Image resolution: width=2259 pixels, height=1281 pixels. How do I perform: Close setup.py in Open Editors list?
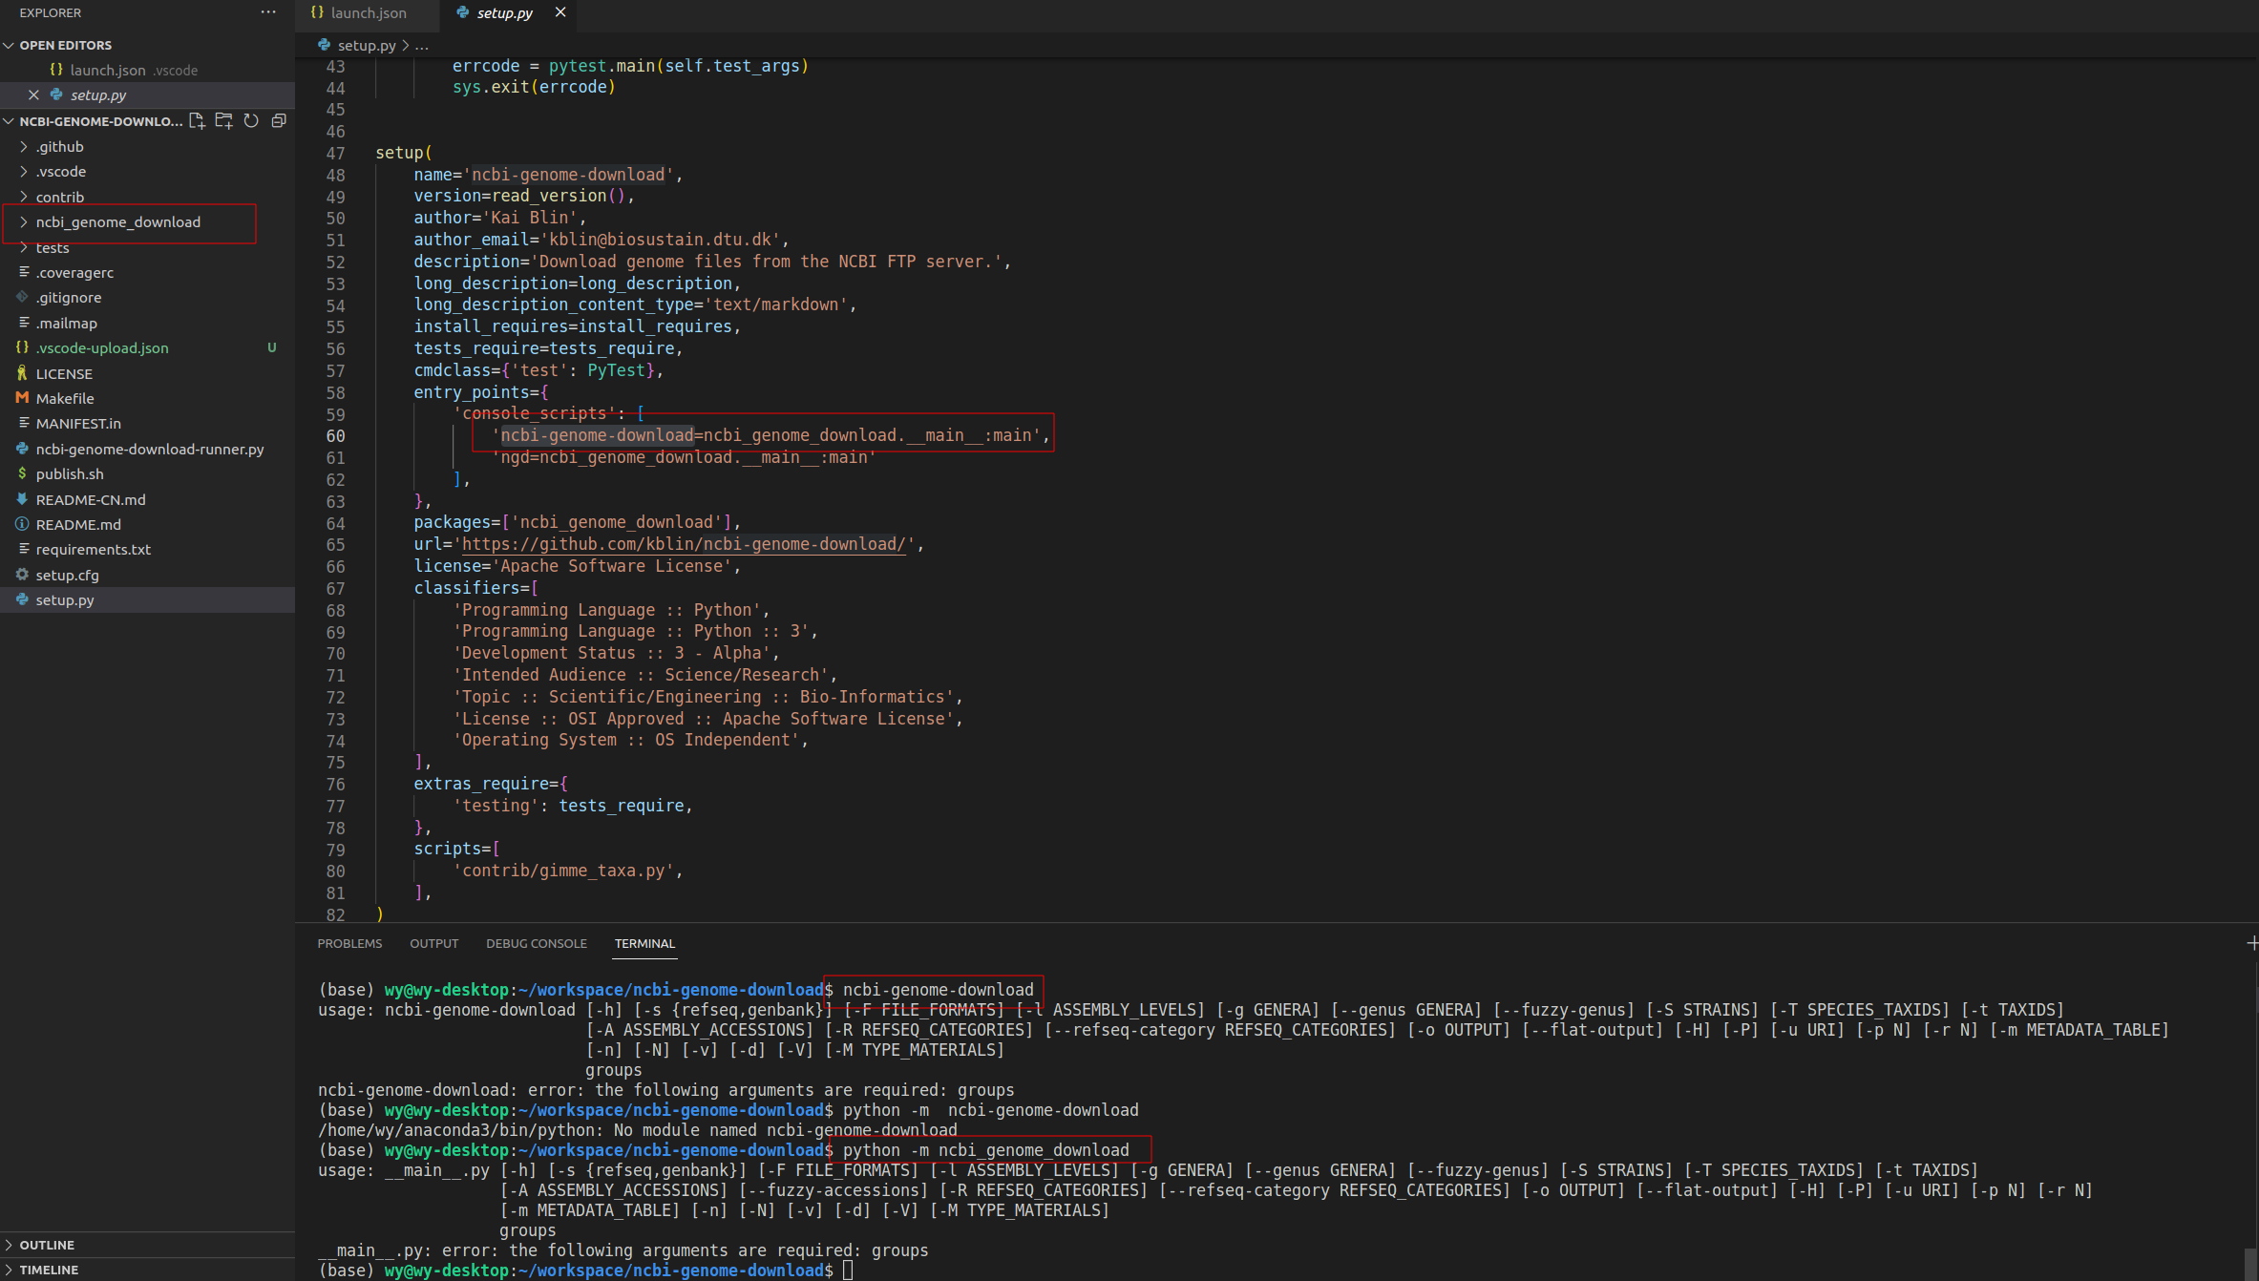[33, 95]
